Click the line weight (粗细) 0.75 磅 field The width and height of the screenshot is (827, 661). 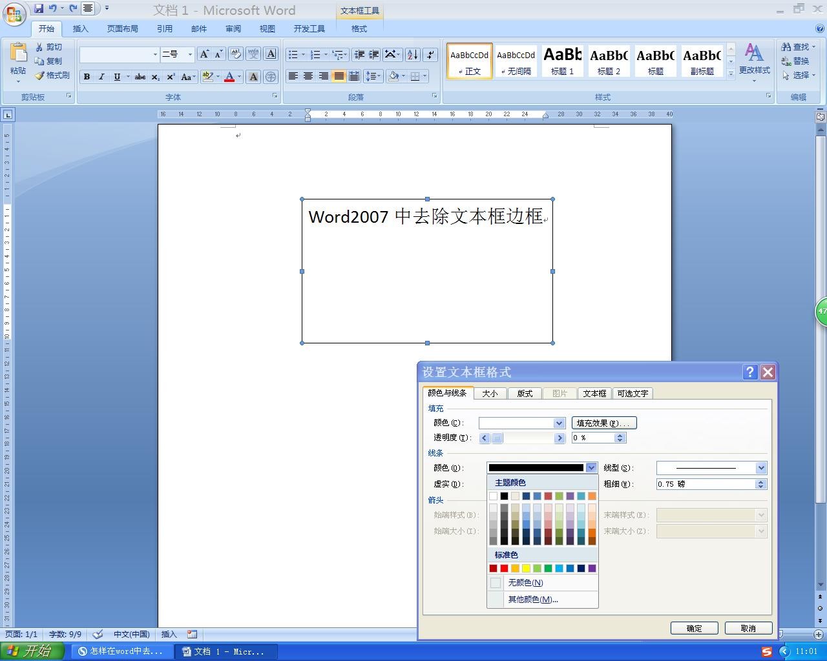pyautogui.click(x=706, y=484)
